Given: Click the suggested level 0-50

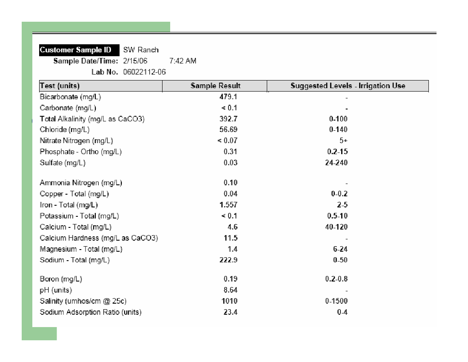Looking at the screenshot, I should [x=340, y=260].
